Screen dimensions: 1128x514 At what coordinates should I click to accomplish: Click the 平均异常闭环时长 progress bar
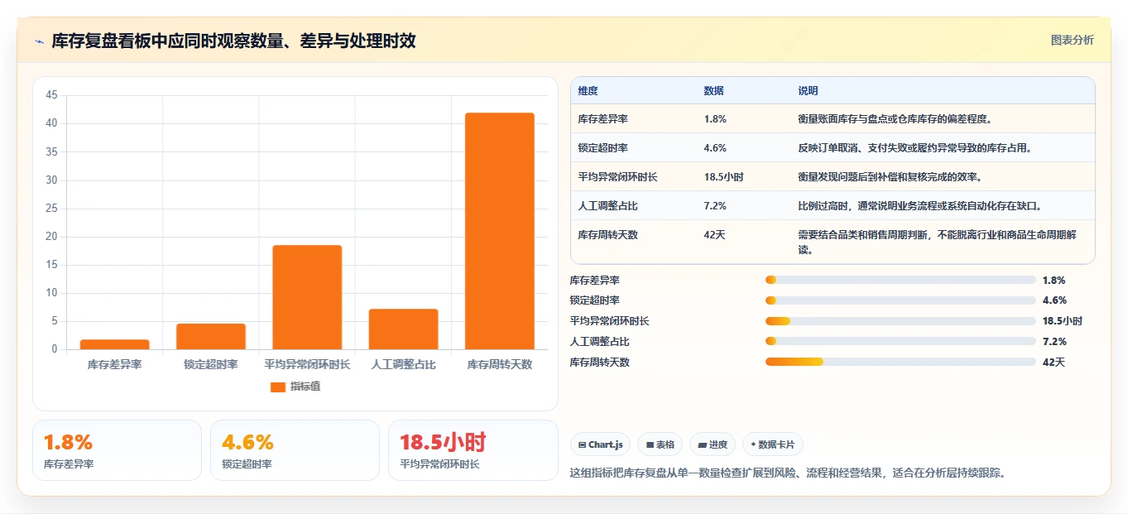[900, 321]
